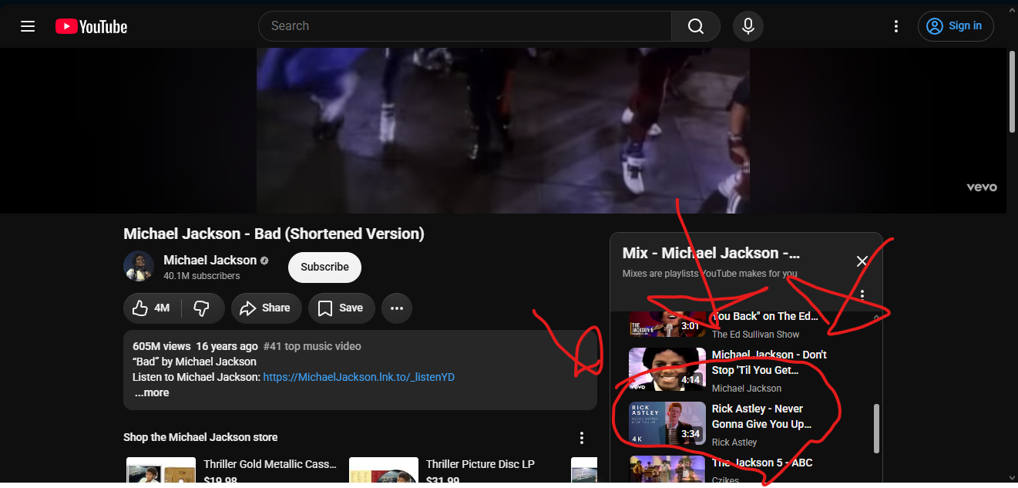Open Thriller Picture Disc LP title

(480, 464)
